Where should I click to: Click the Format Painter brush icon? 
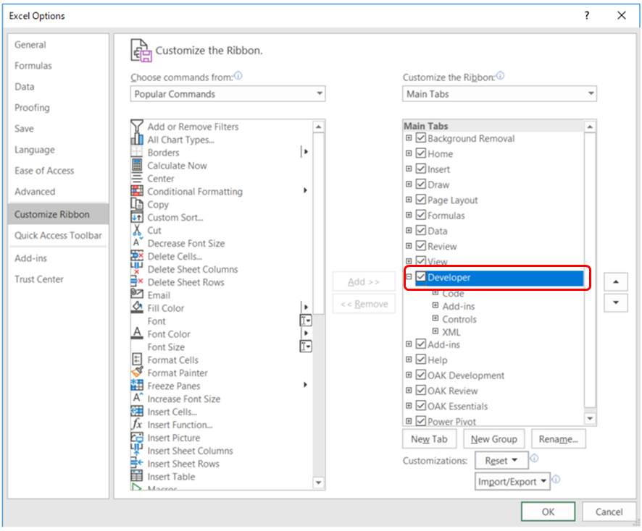(137, 373)
